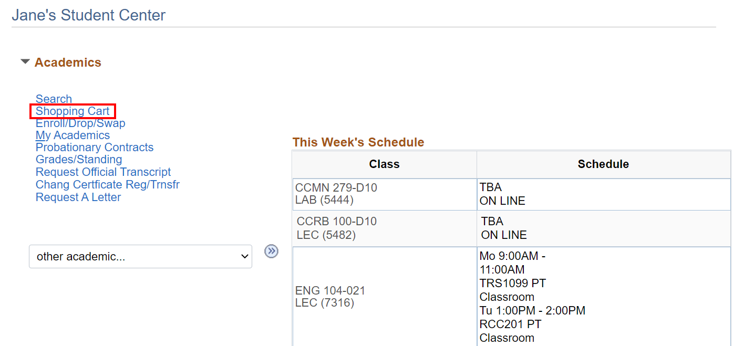Select the ENG 104-021 LEC class entry
The height and width of the screenshot is (346, 754).
coord(330,297)
